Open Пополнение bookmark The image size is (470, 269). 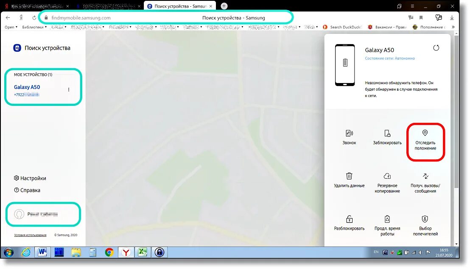[x=429, y=27]
